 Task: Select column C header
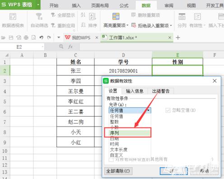click(x=75, y=55)
